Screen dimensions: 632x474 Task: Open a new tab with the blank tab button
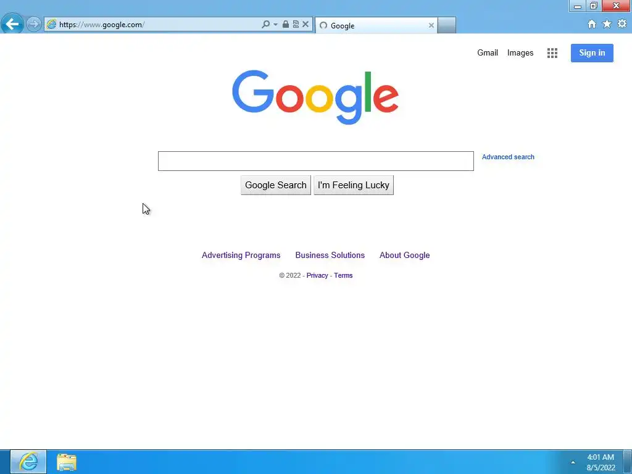[x=447, y=25]
